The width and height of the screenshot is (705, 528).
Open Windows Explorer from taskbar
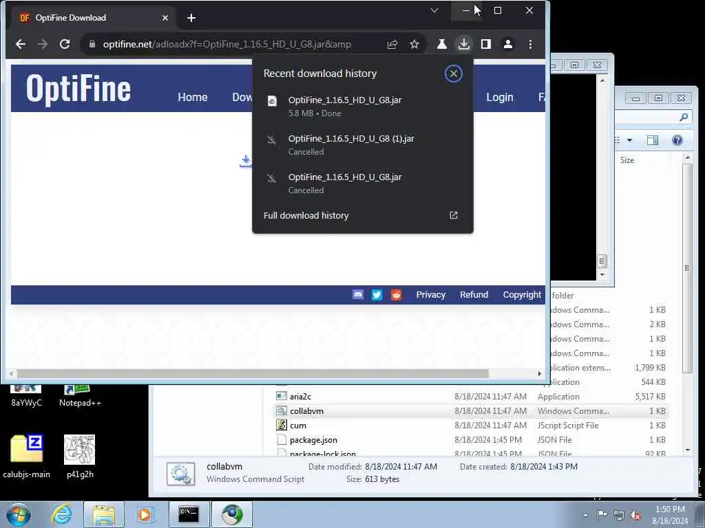(104, 514)
